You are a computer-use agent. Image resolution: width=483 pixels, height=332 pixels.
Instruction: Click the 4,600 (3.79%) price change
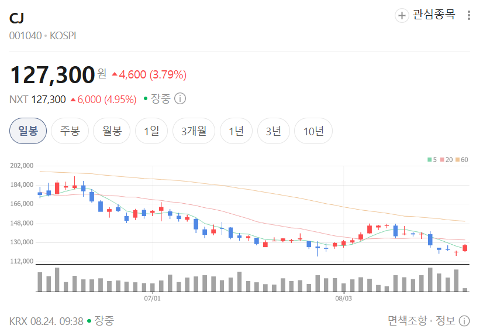click(x=149, y=75)
